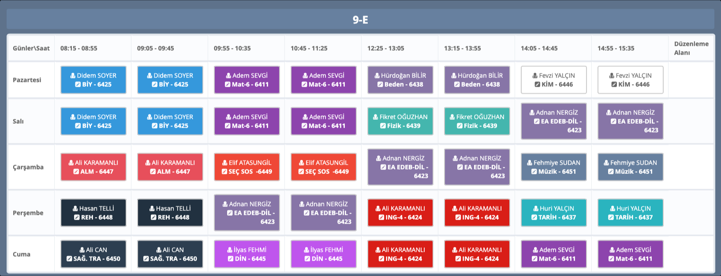Select Perşembe 12:25 Ali KARAMANLI ING-4 card
Image resolution: width=721 pixels, height=276 pixels.
(400, 213)
